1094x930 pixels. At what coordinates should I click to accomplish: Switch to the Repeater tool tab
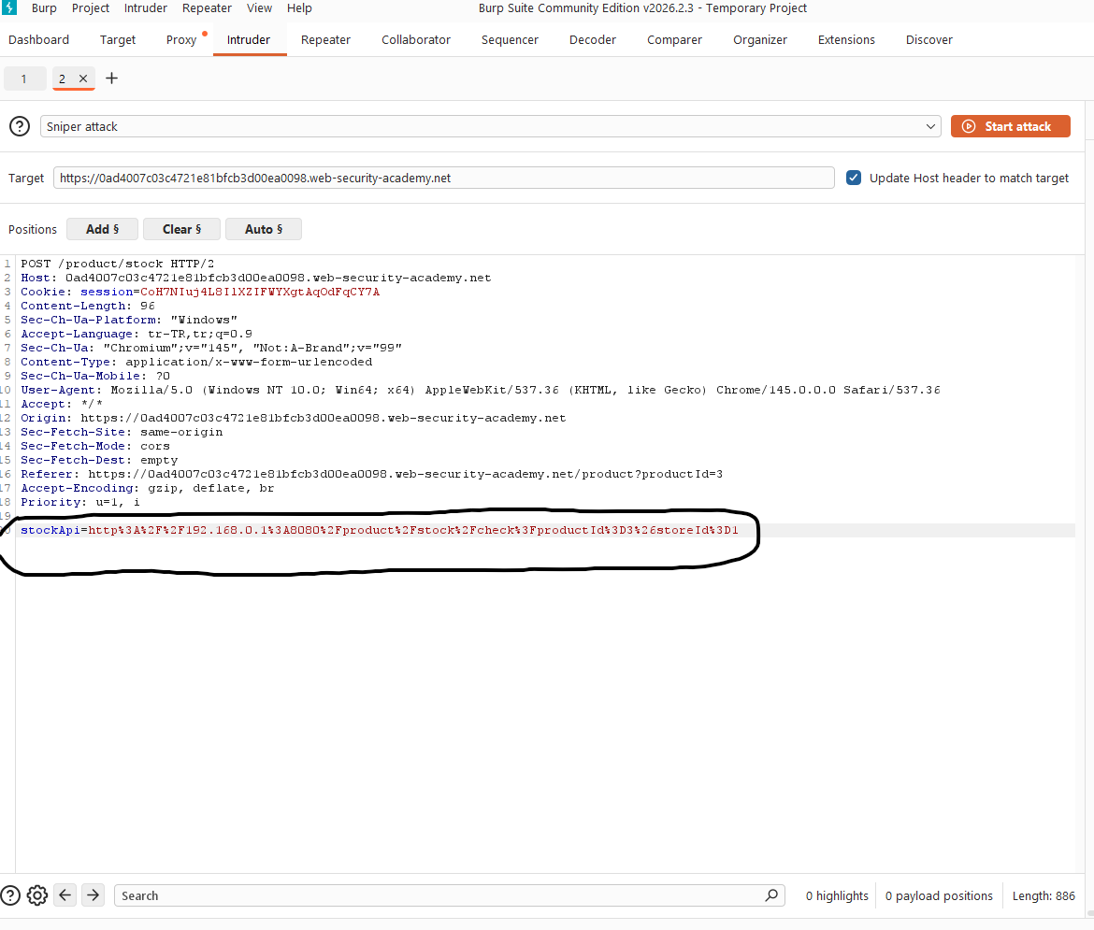coord(325,40)
